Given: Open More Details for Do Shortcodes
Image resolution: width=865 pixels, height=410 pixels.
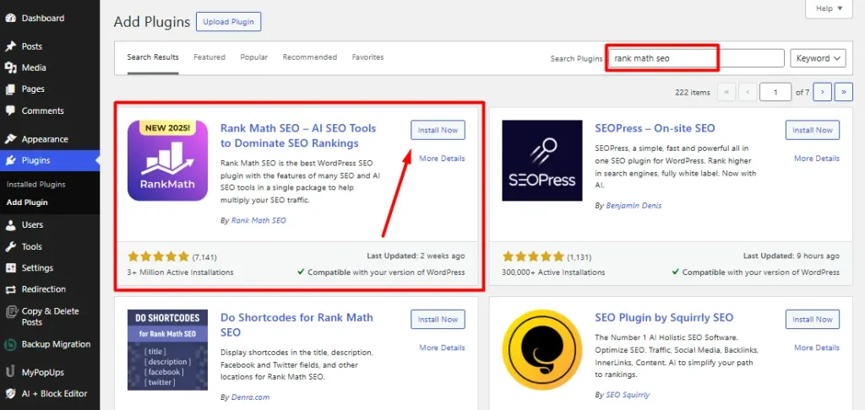Looking at the screenshot, I should coord(442,348).
